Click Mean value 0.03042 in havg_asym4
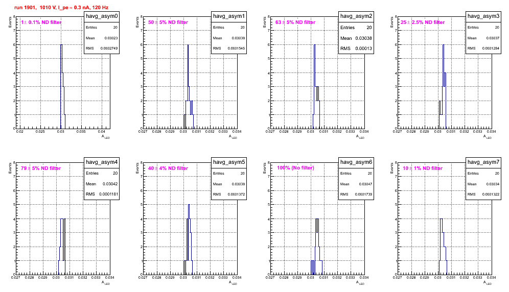The image size is (509, 292). pyautogui.click(x=110, y=184)
